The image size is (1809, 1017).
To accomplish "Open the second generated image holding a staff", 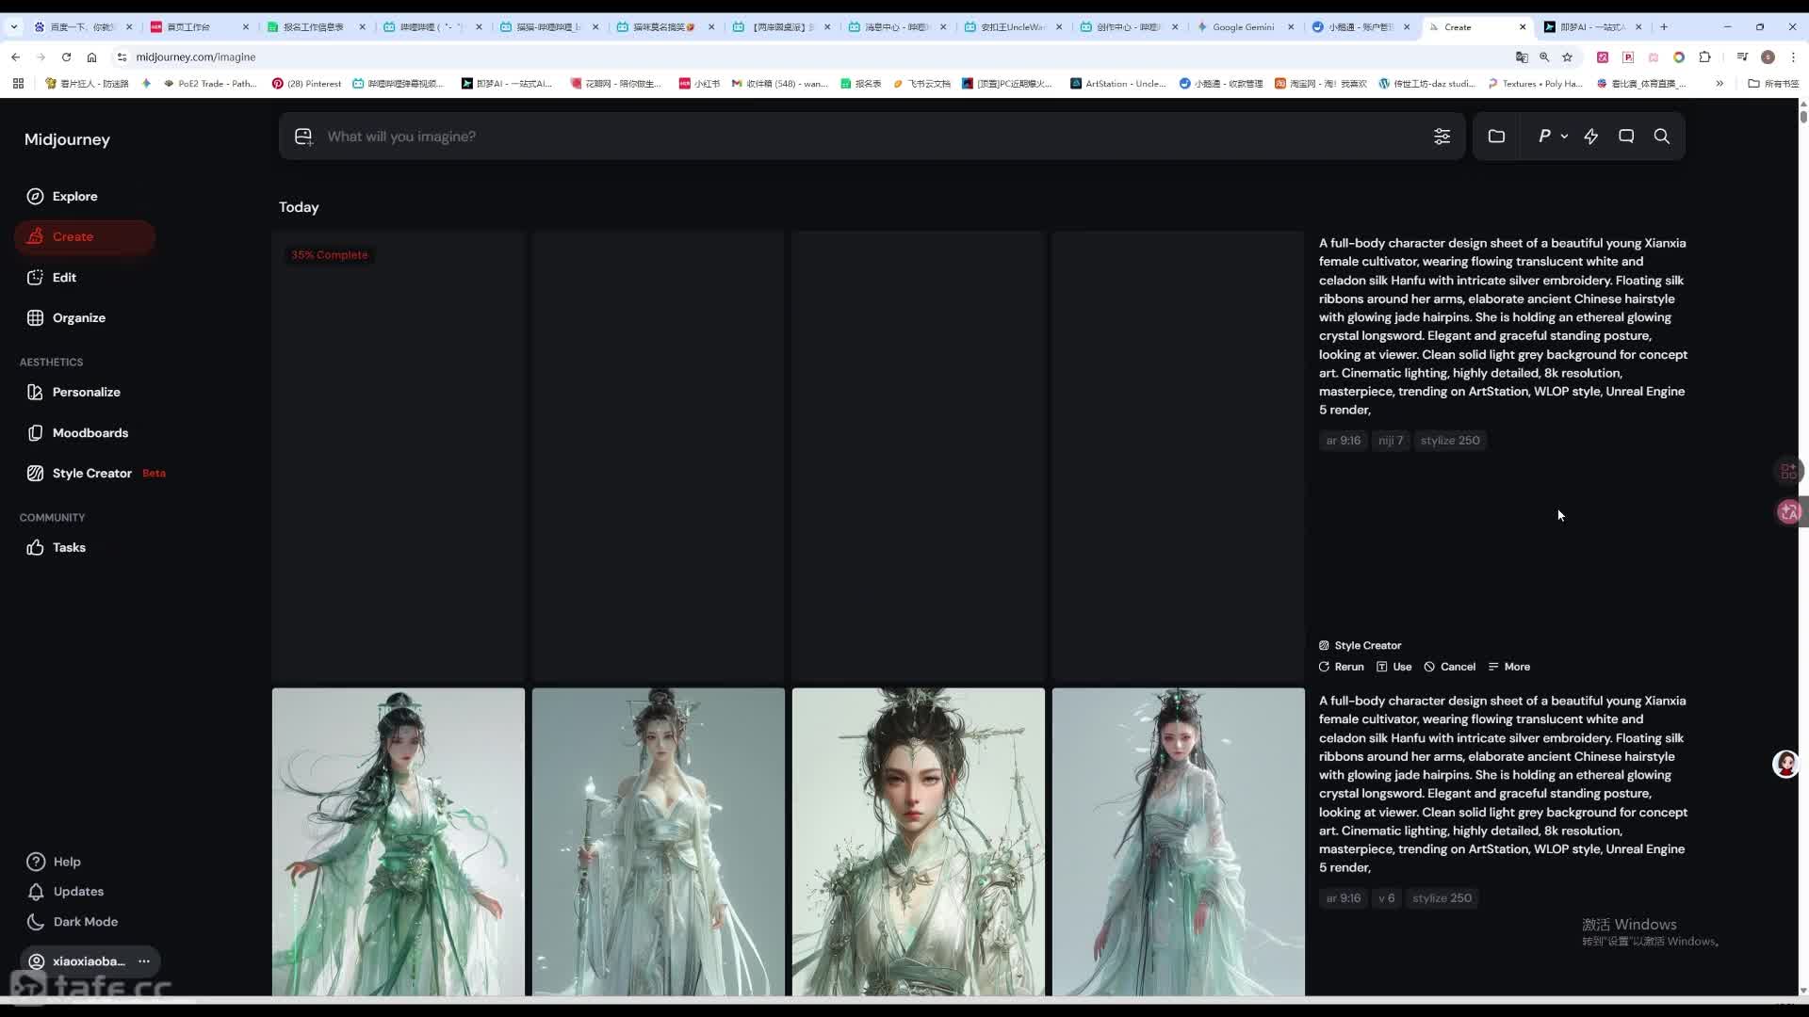I will click(x=659, y=842).
